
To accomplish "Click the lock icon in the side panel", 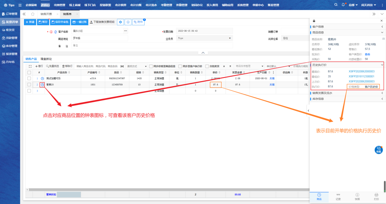I will [314, 21].
